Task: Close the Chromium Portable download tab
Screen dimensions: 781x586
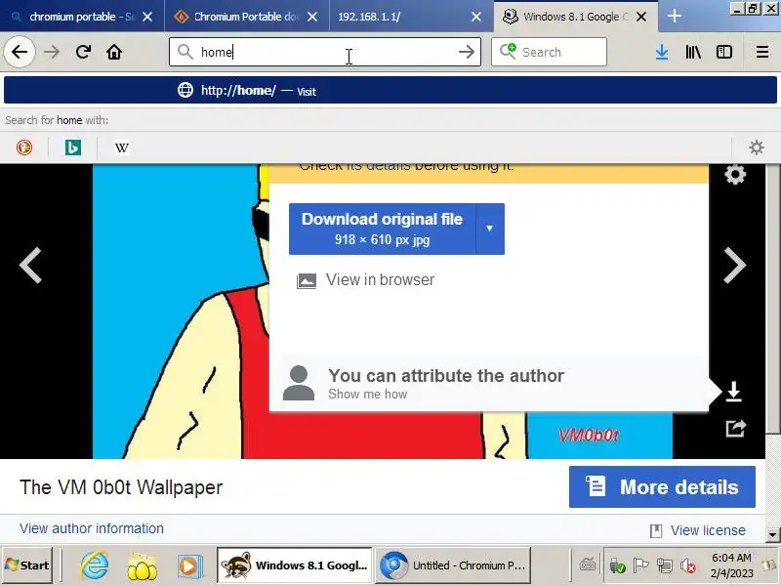Action: click(312, 17)
